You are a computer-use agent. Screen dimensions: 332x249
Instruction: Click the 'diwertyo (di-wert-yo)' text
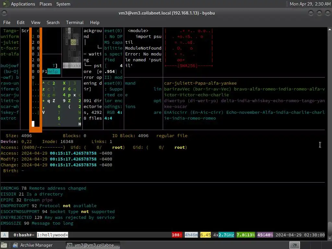click(x=191, y=101)
